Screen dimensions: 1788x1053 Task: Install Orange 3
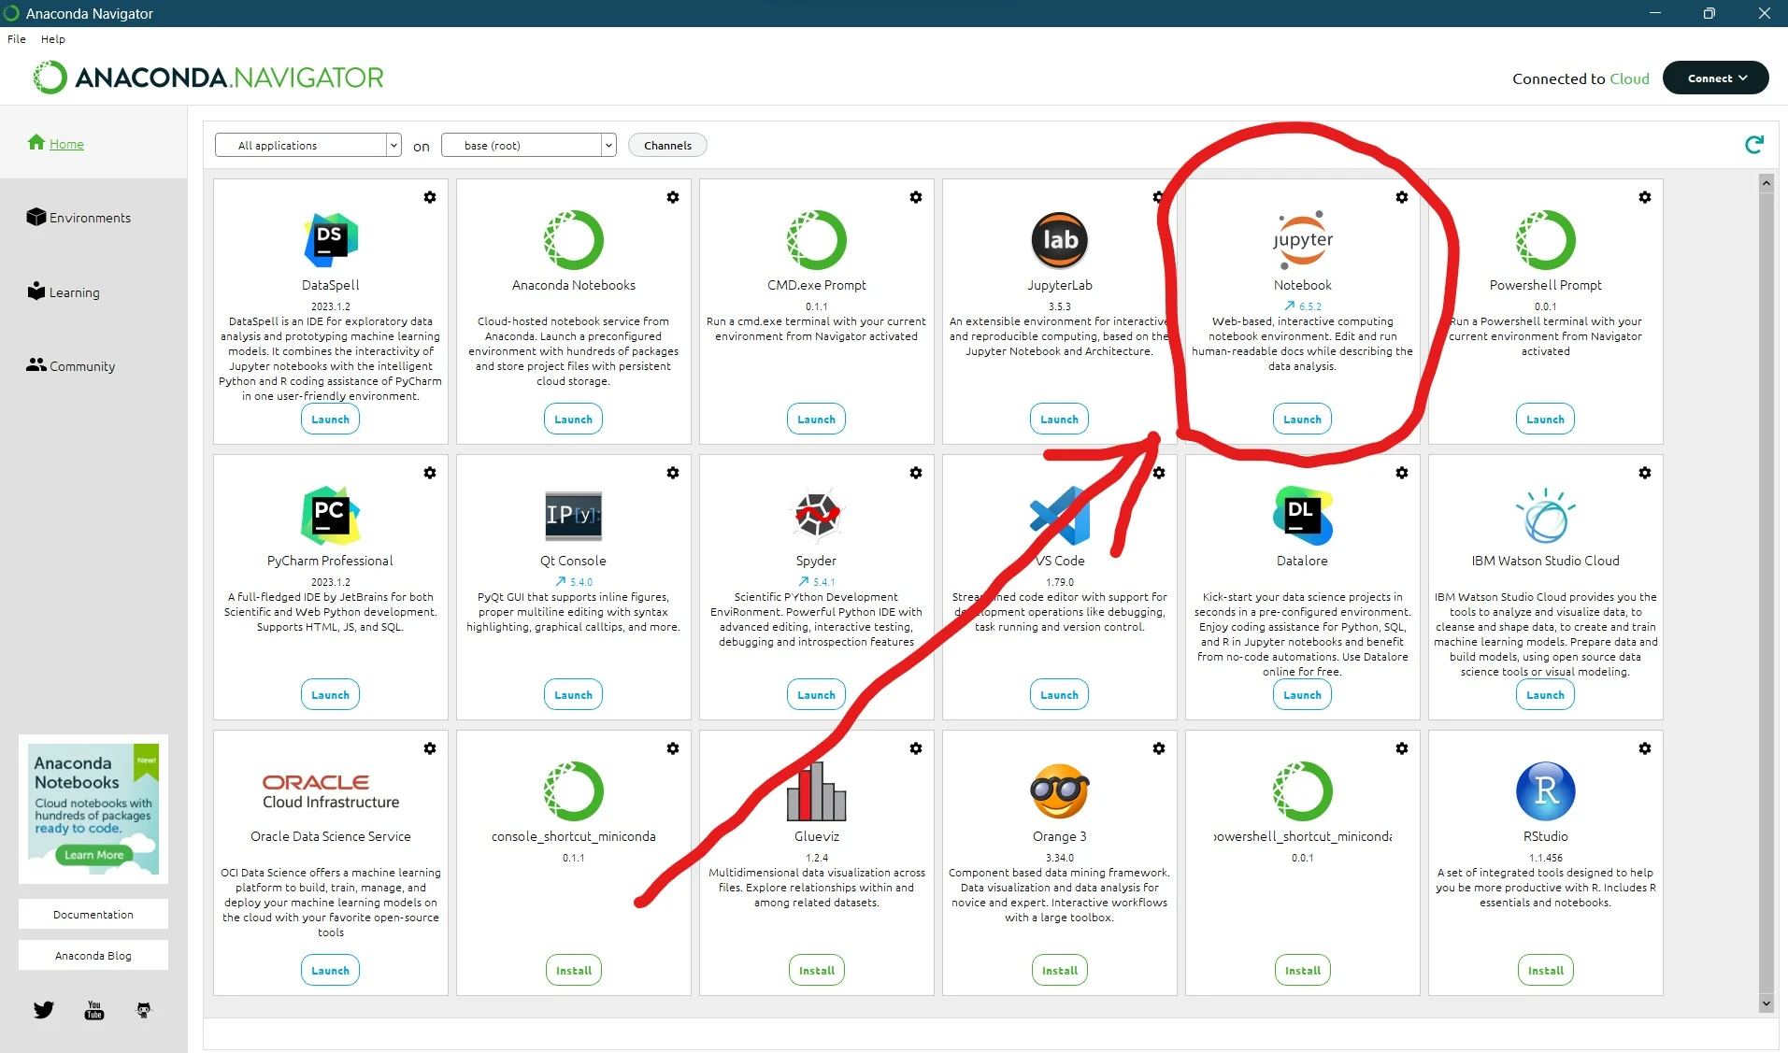tap(1060, 971)
